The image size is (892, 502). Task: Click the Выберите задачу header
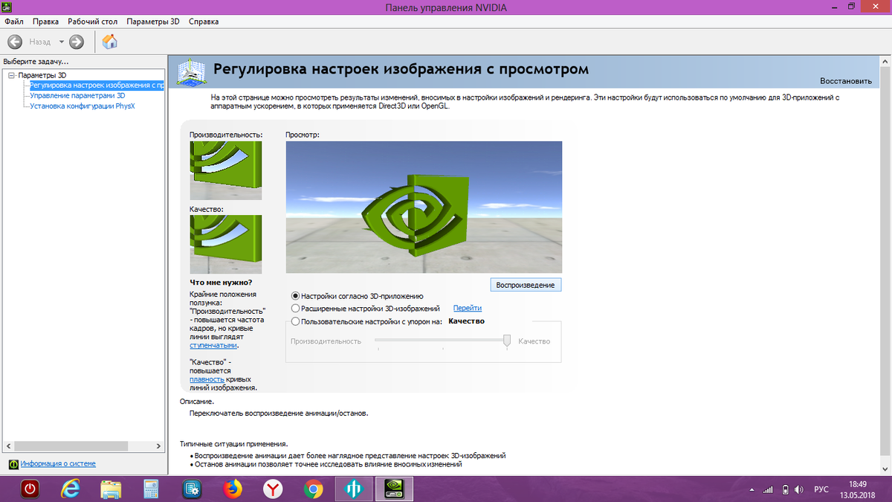point(36,61)
